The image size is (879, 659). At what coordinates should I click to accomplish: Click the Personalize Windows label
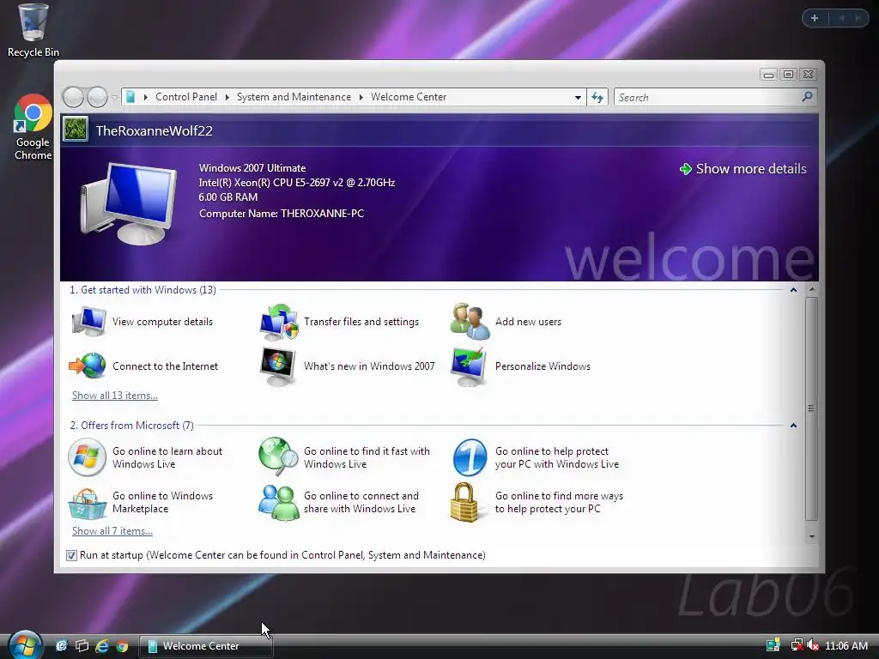coord(543,366)
